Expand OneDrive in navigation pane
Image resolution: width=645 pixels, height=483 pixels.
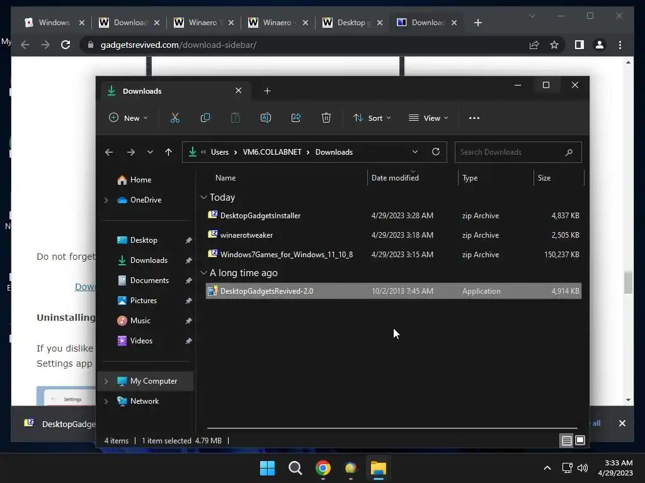pyautogui.click(x=106, y=200)
